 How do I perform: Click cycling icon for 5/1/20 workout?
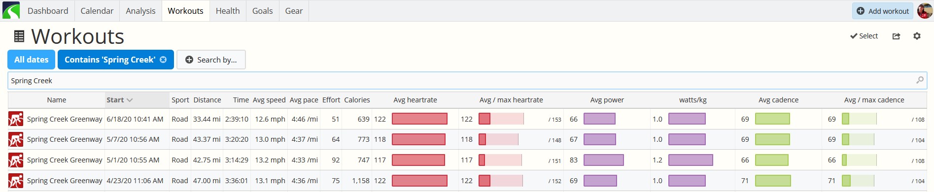16,160
